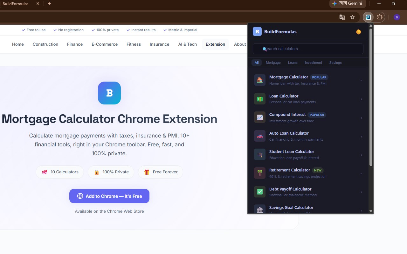Click the 100% Private lock badge
This screenshot has height=254, width=407.
111,172
